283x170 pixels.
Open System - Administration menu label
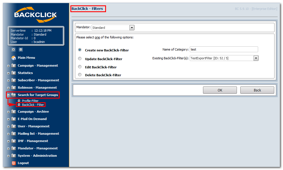pos(37,156)
